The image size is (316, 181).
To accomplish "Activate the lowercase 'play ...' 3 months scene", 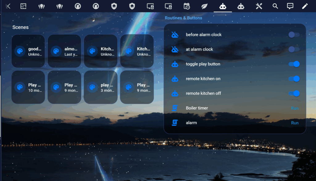I will point(101,87).
